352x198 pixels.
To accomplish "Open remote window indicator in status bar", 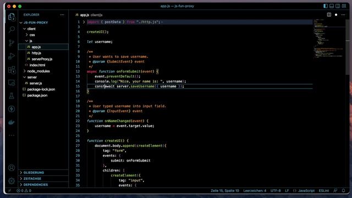I will pyautogui.click(x=10, y=191).
